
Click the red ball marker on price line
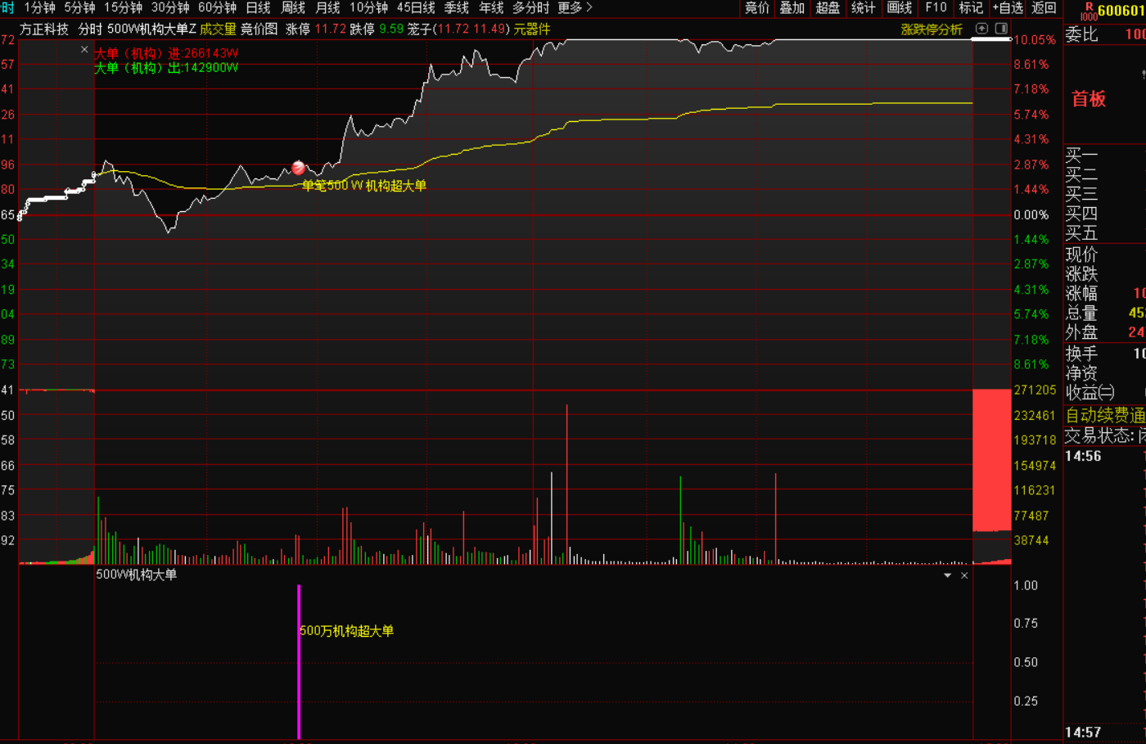pyautogui.click(x=298, y=168)
